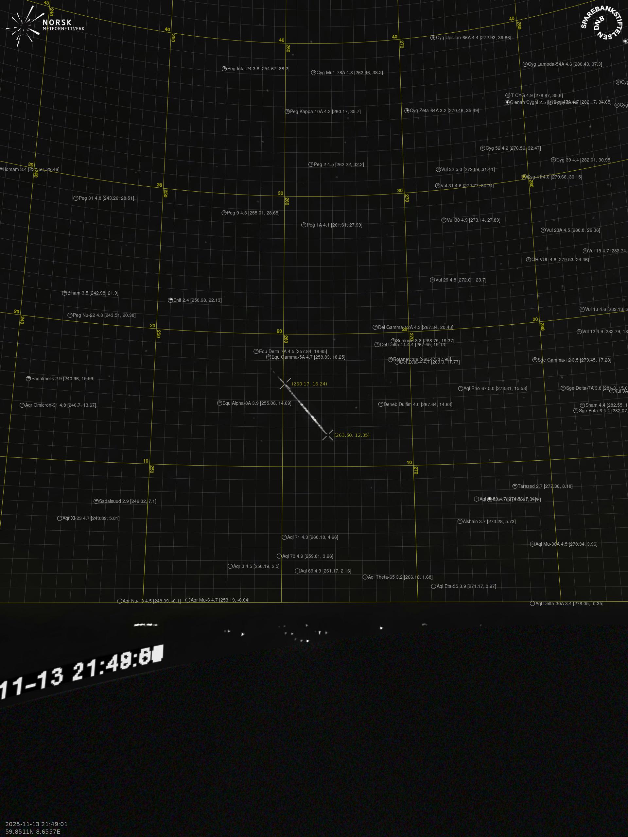Click the meteor start cross marker
628x837 pixels.
point(285,383)
